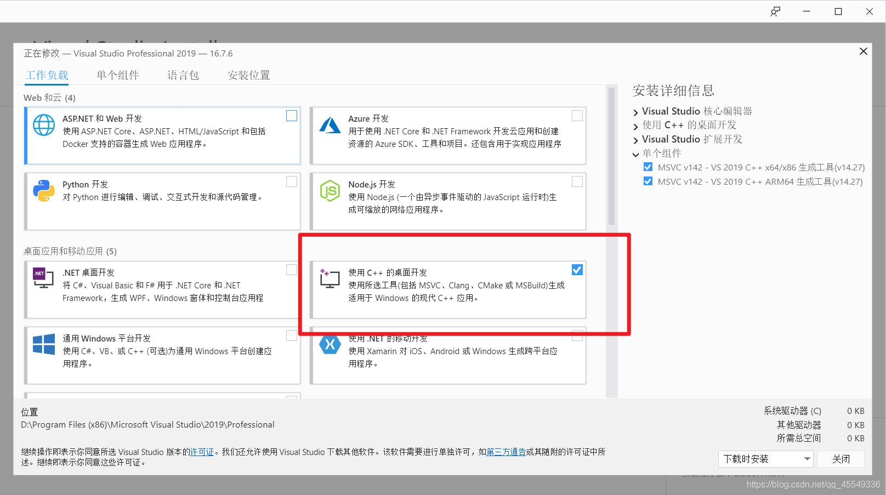Open the 第三方通告 link
886x495 pixels.
[x=506, y=452]
